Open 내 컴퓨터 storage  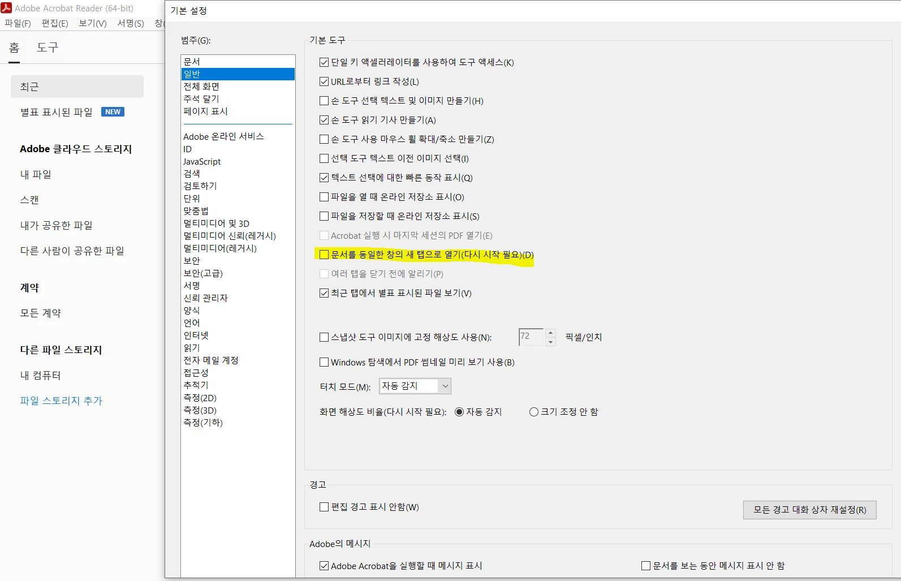click(x=41, y=375)
